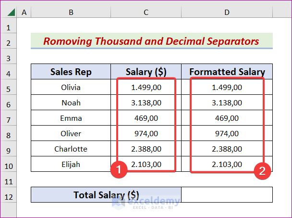292x218 pixels.
Task: Click Noah's salary cell 3.138,00 in column C
Action: tap(146, 103)
